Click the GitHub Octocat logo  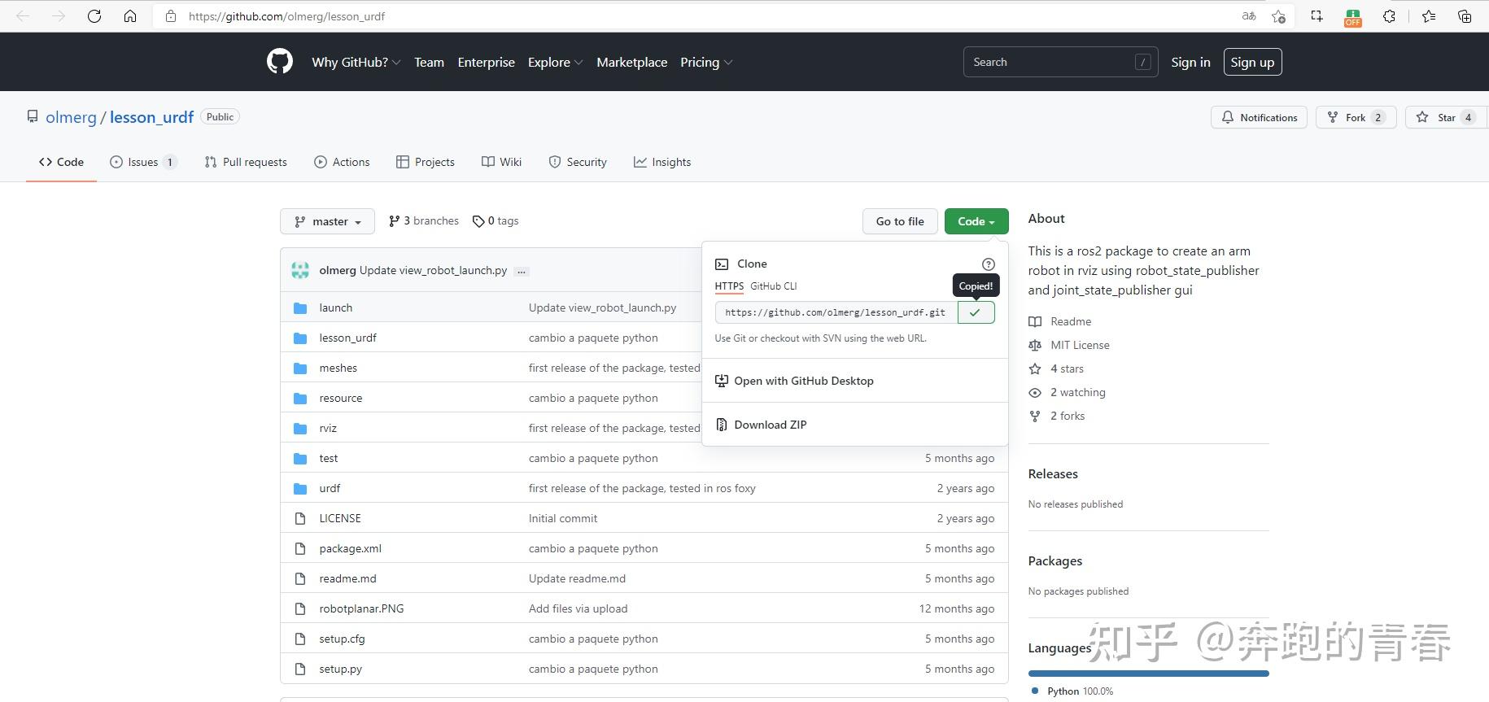280,62
